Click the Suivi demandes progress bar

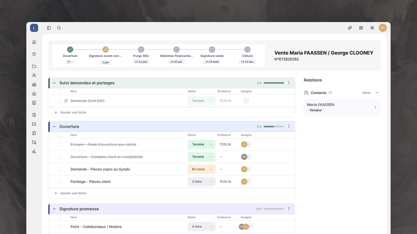[x=274, y=83]
